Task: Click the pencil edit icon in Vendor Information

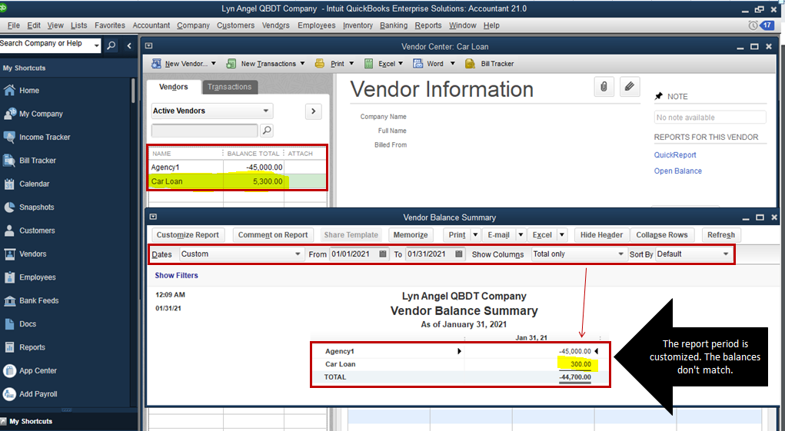Action: pyautogui.click(x=629, y=87)
